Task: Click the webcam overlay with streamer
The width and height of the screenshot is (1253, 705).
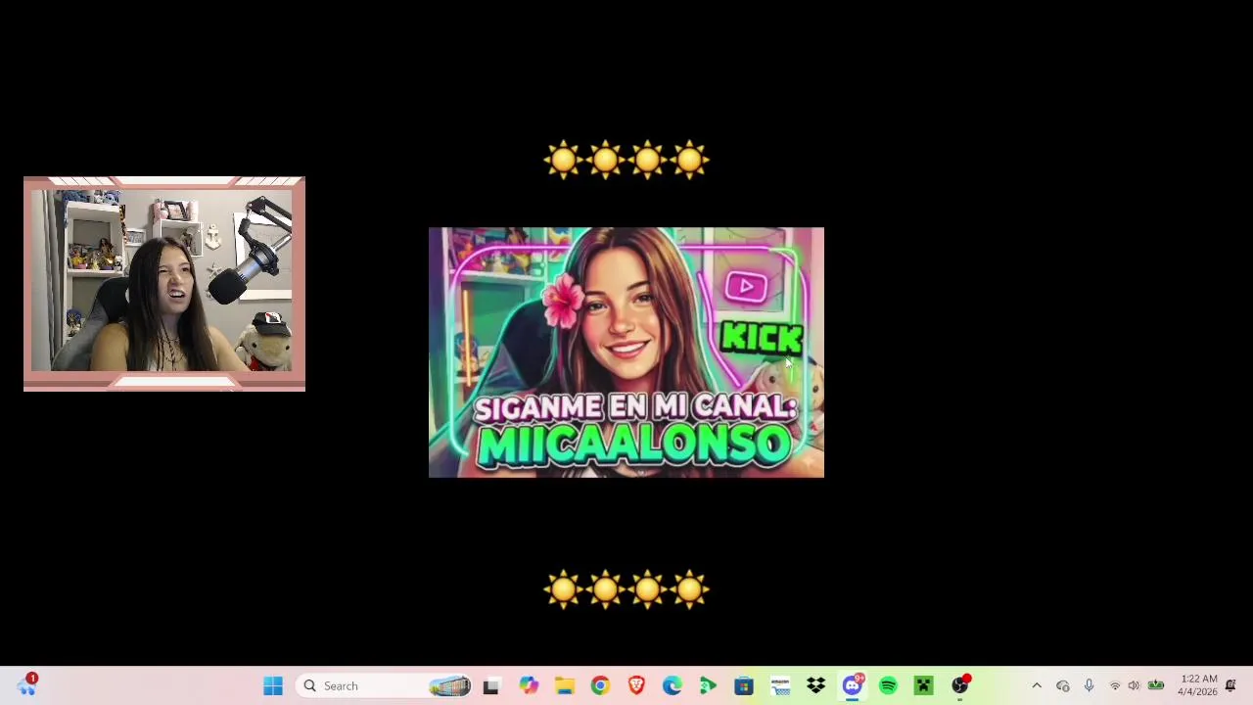Action: 164,284
